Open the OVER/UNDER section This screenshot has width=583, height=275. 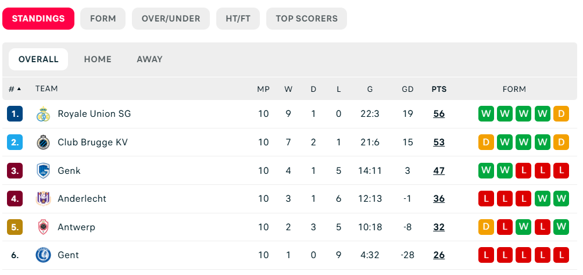pos(171,19)
